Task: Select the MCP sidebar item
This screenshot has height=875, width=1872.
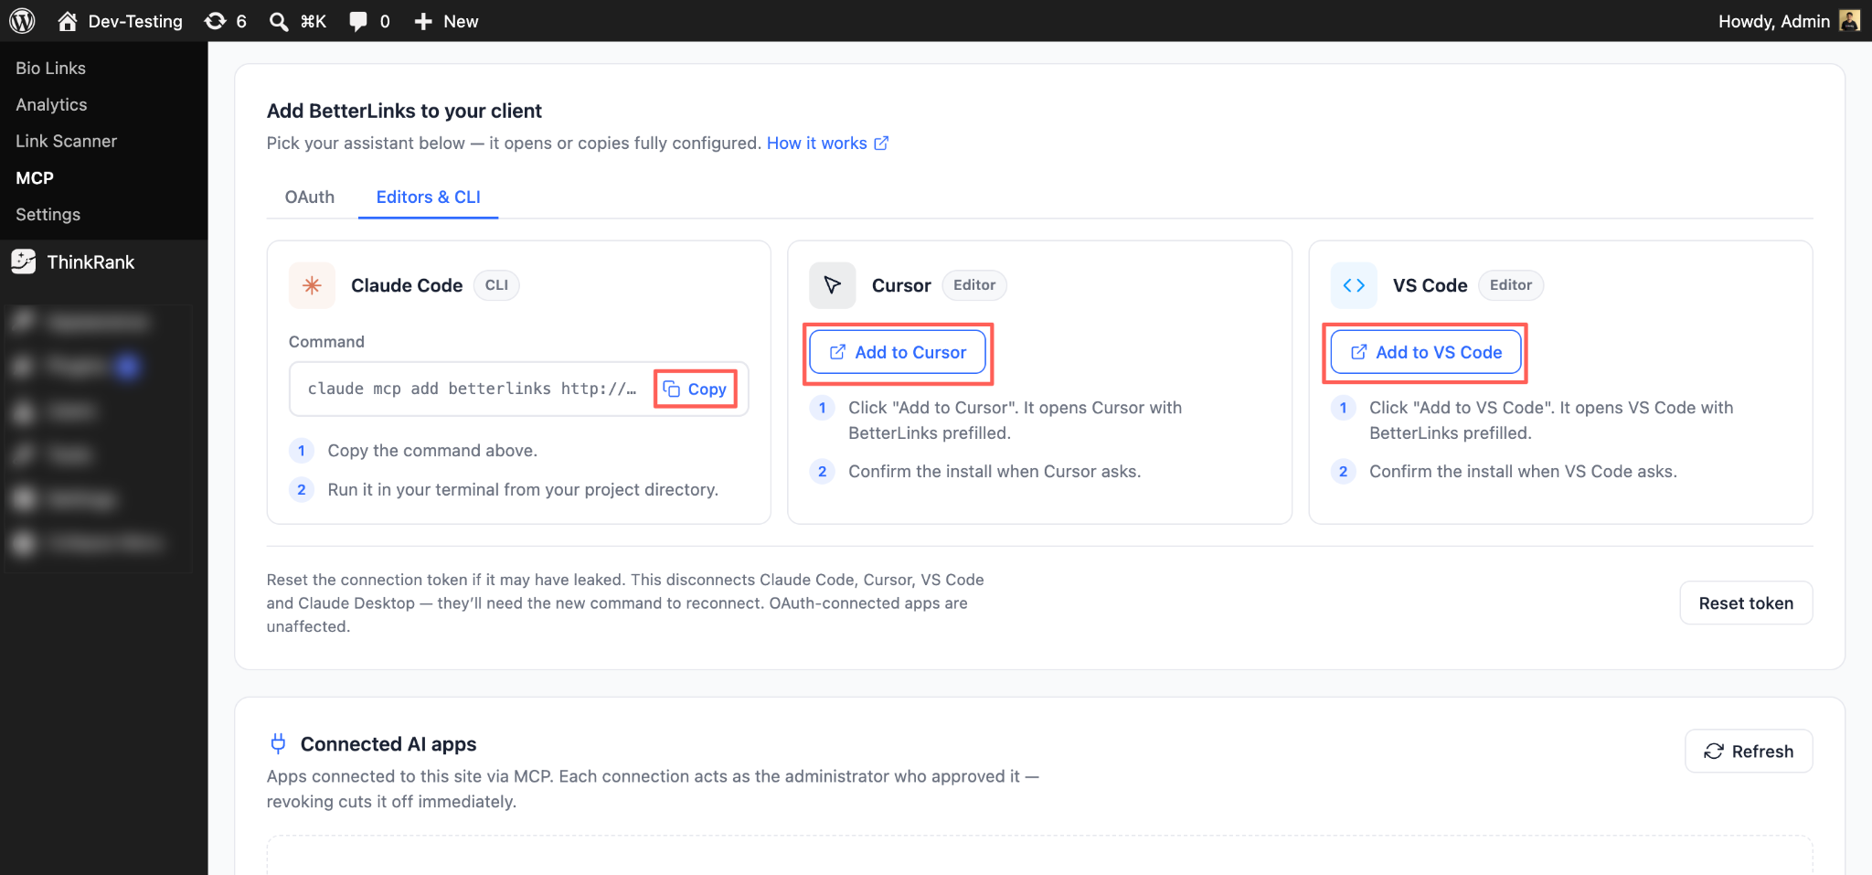Action: point(35,178)
